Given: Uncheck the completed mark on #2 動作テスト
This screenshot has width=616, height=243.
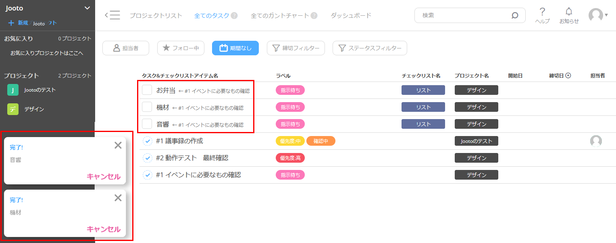Looking at the screenshot, I should pos(148,158).
